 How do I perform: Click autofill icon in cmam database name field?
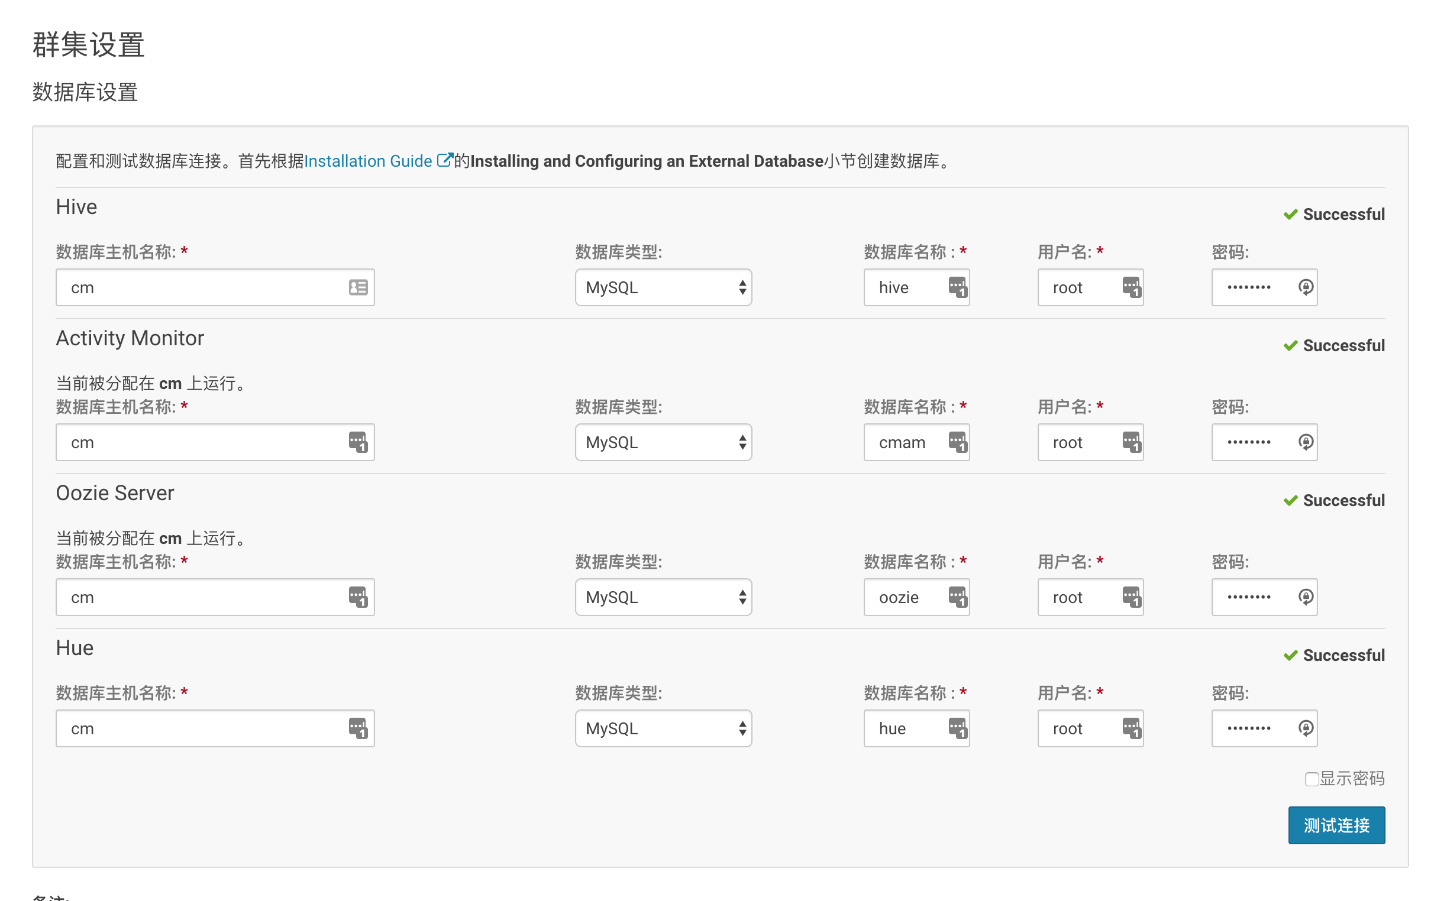958,443
